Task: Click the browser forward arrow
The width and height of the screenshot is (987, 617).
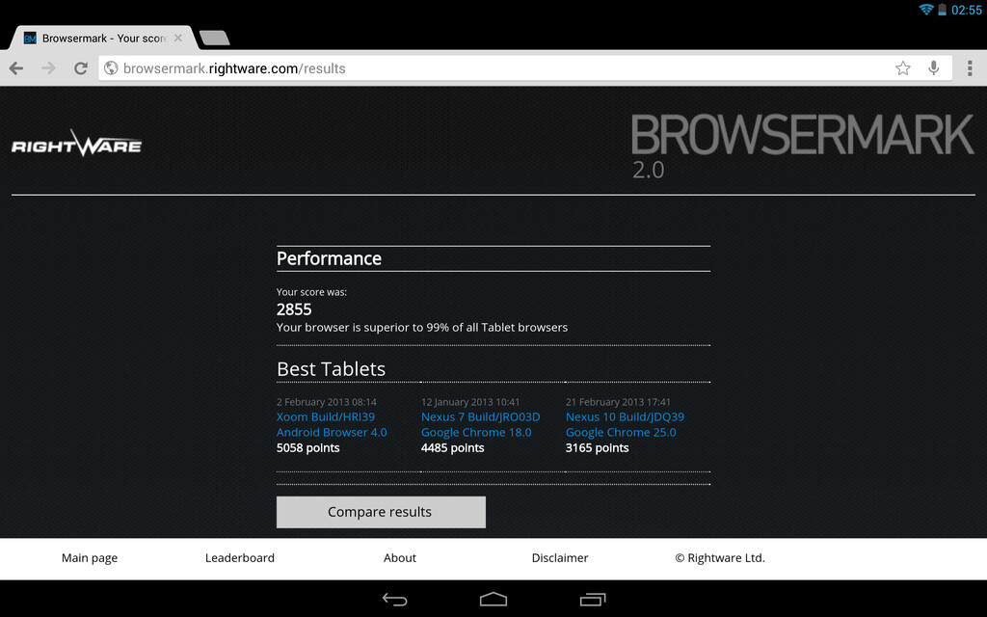Action: pyautogui.click(x=48, y=68)
